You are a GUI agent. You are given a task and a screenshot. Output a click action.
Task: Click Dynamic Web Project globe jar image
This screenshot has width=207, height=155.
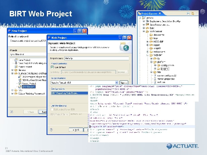click(x=124, y=46)
